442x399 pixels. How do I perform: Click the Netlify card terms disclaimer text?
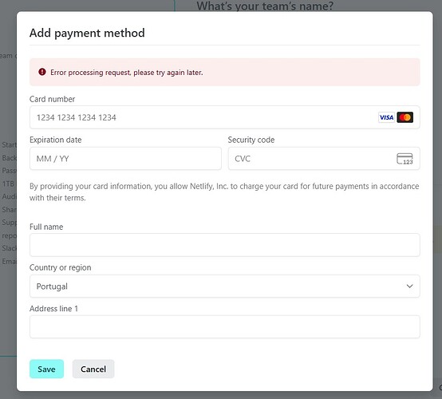pyautogui.click(x=224, y=192)
